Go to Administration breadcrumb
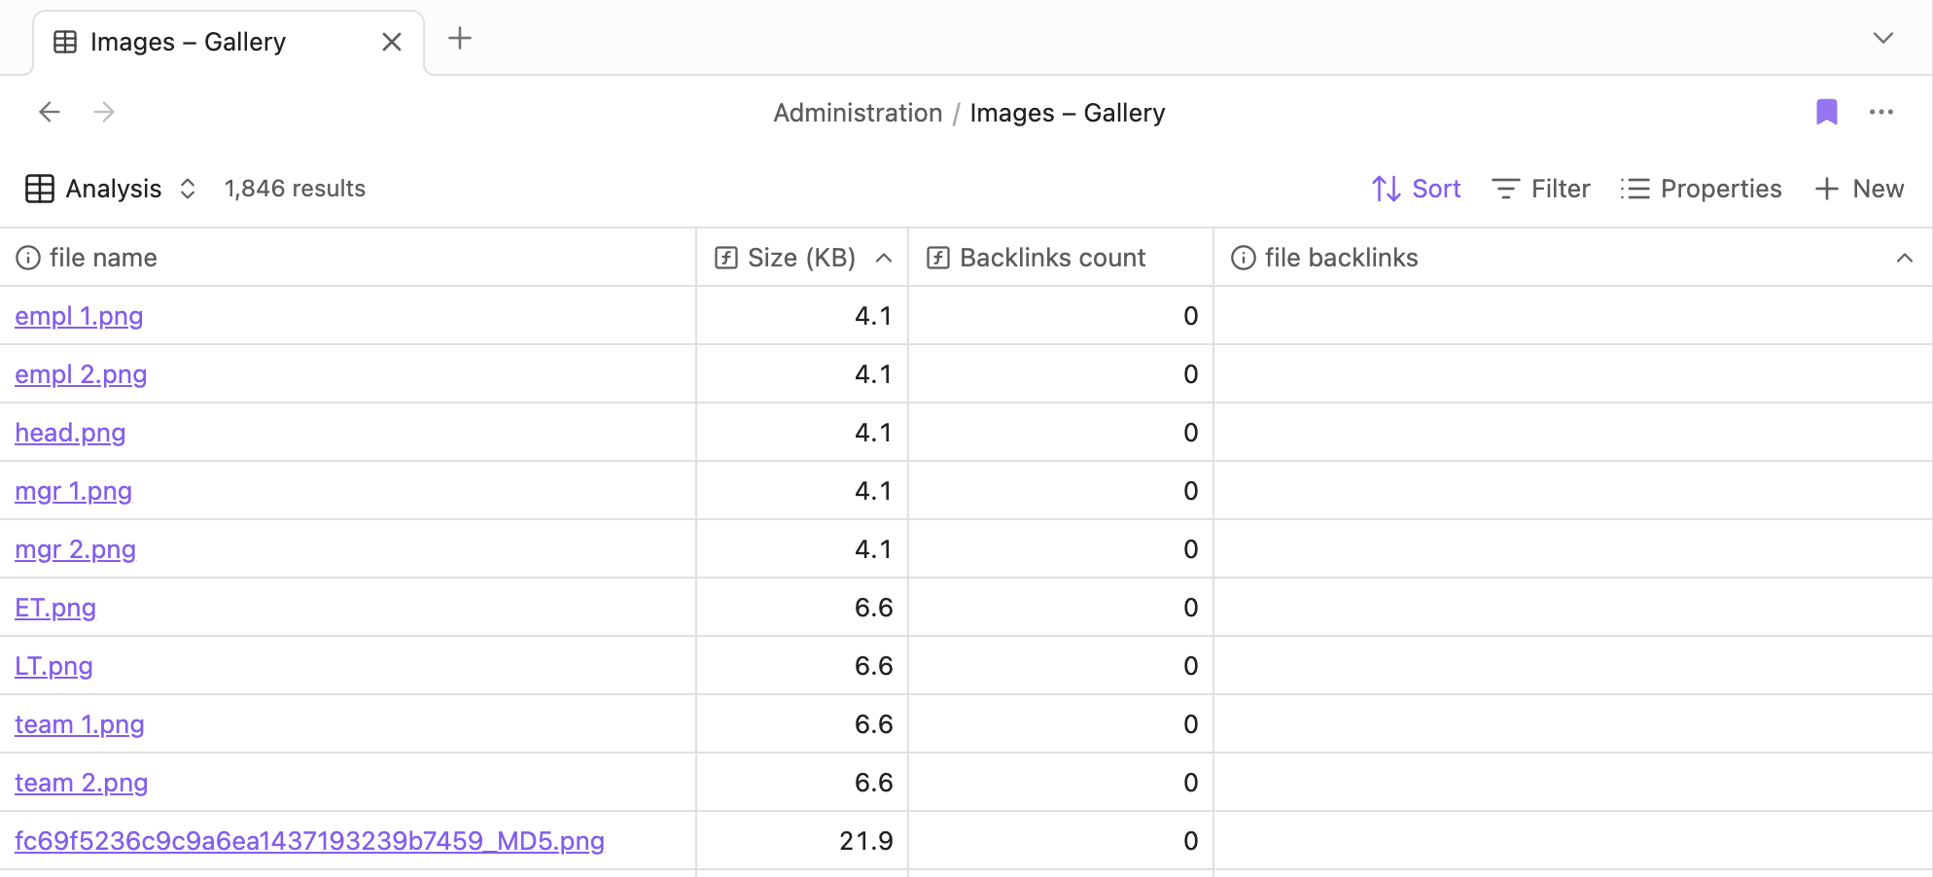Viewport: 1933px width, 877px height. click(858, 113)
